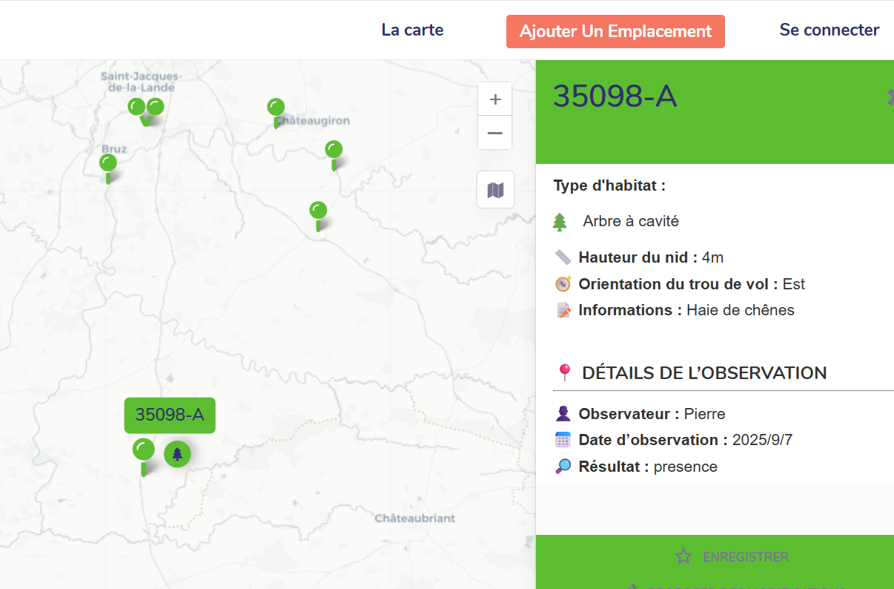Select the right pin below Saint-Jacques-de-la-Lande
Image resolution: width=894 pixels, height=589 pixels.
(x=155, y=108)
